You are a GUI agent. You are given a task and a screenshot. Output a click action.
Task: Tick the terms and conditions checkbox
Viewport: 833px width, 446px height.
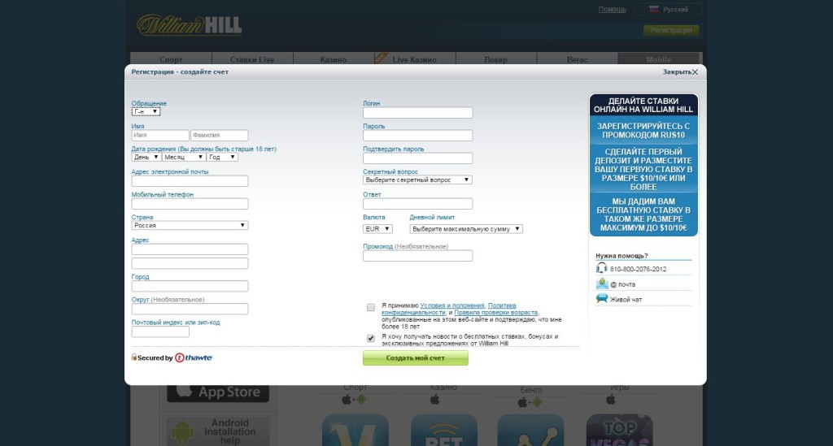(371, 307)
